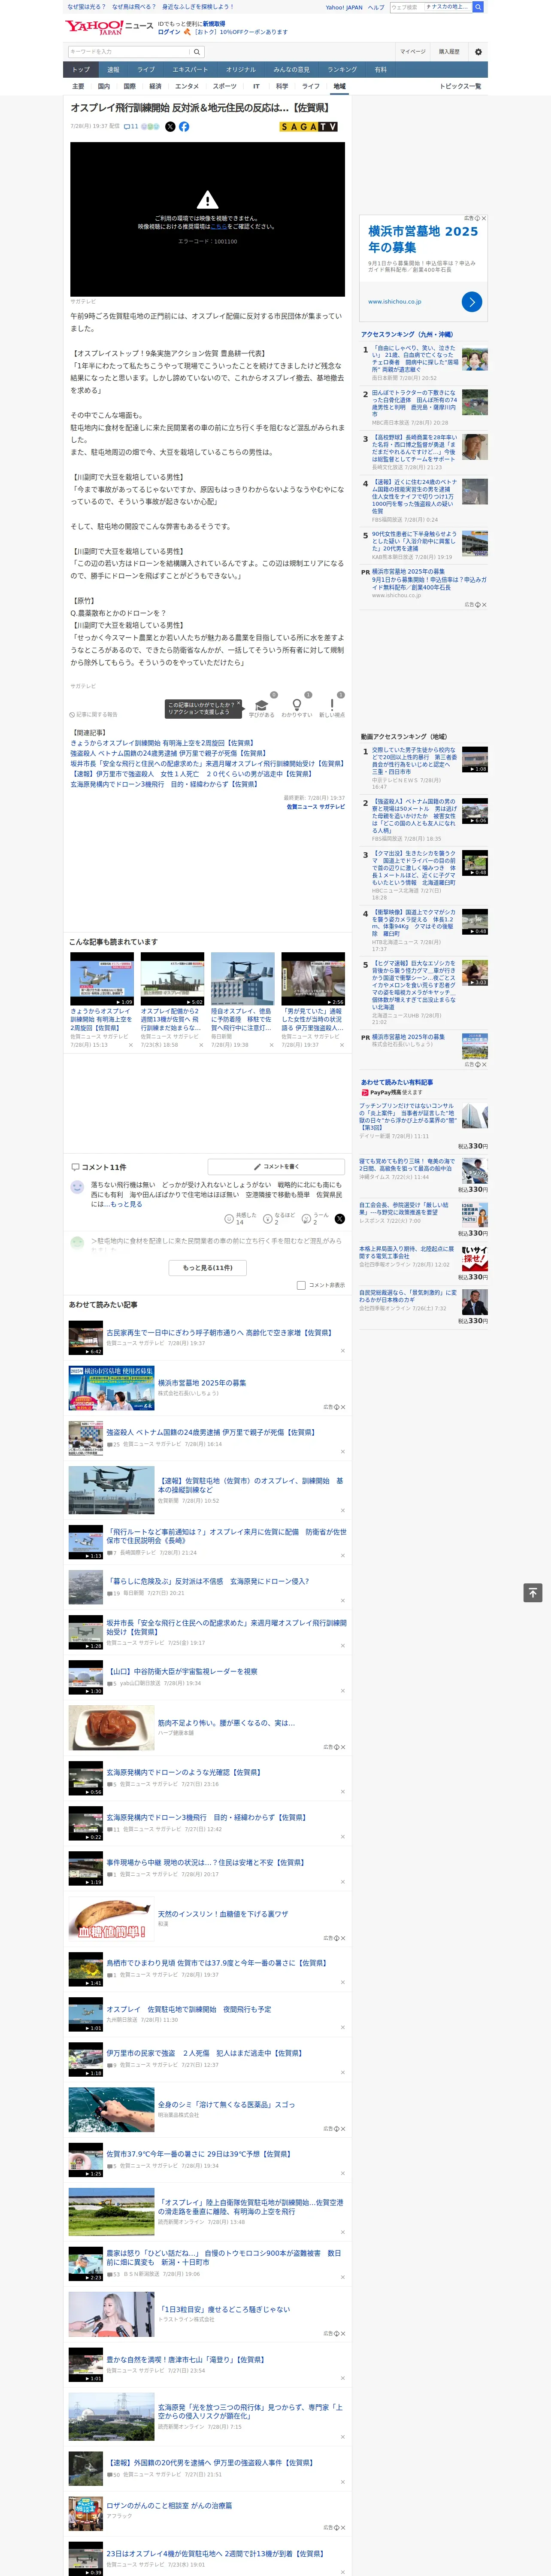The height and width of the screenshot is (2576, 551).
Task: Click 共感した reaction on first comment
Action: pyautogui.click(x=241, y=1218)
